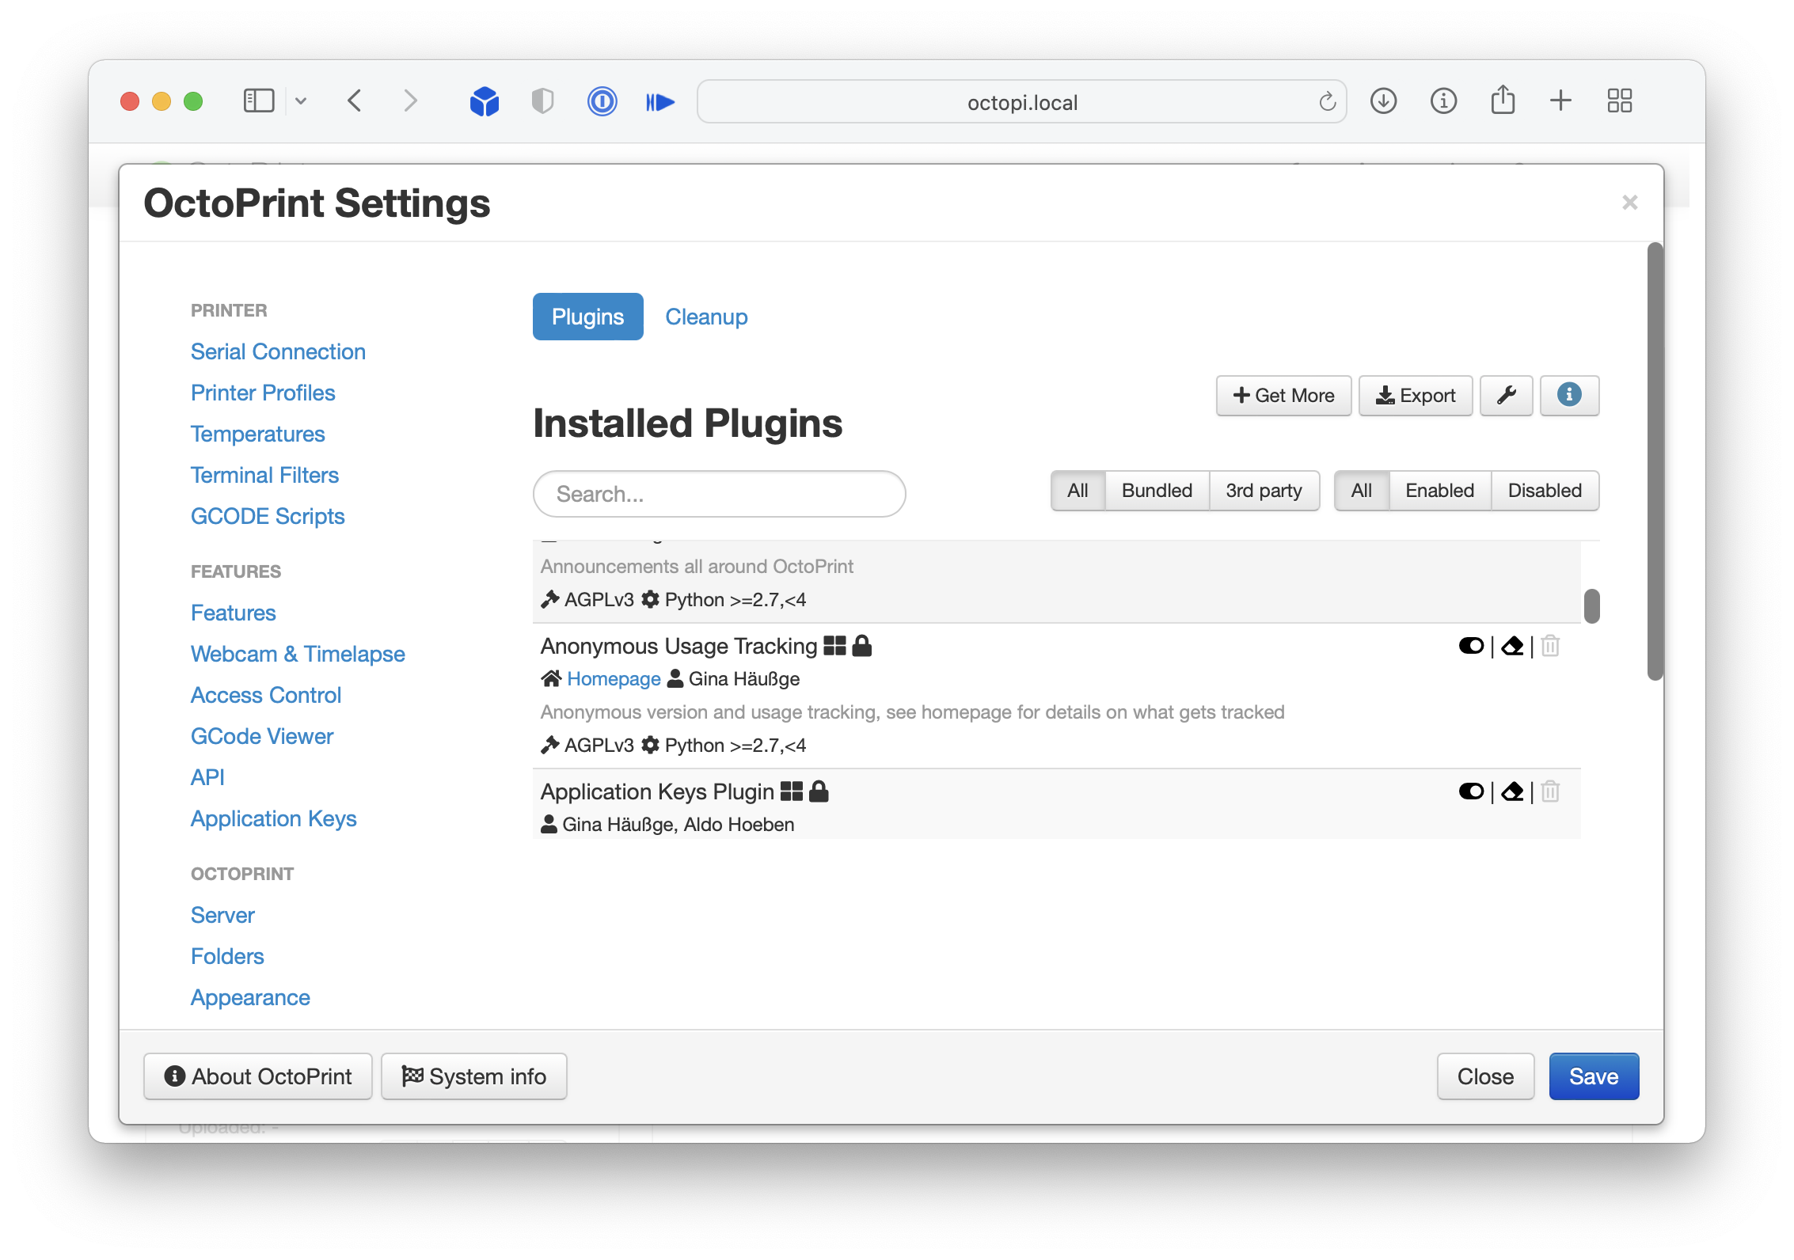Screen dimensions: 1794x1260
Task: Switch to the Cleanup tab
Action: tap(705, 317)
